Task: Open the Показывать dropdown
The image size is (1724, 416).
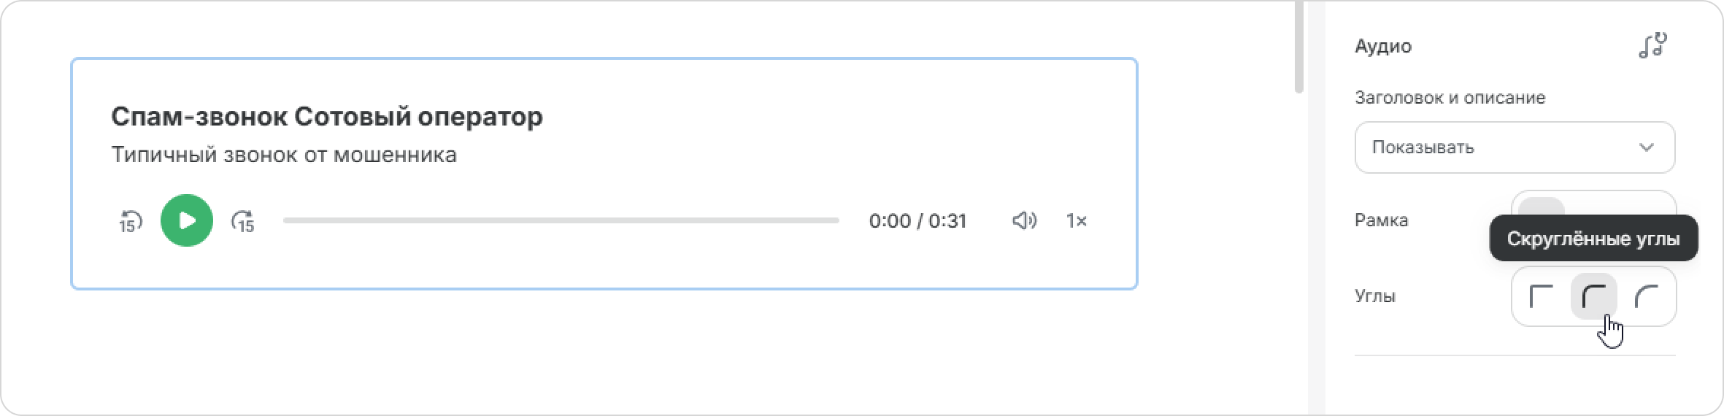Action: (x=1515, y=147)
